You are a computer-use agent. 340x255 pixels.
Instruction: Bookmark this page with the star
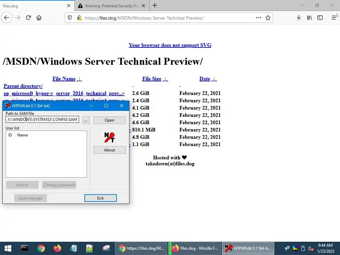tap(268, 18)
